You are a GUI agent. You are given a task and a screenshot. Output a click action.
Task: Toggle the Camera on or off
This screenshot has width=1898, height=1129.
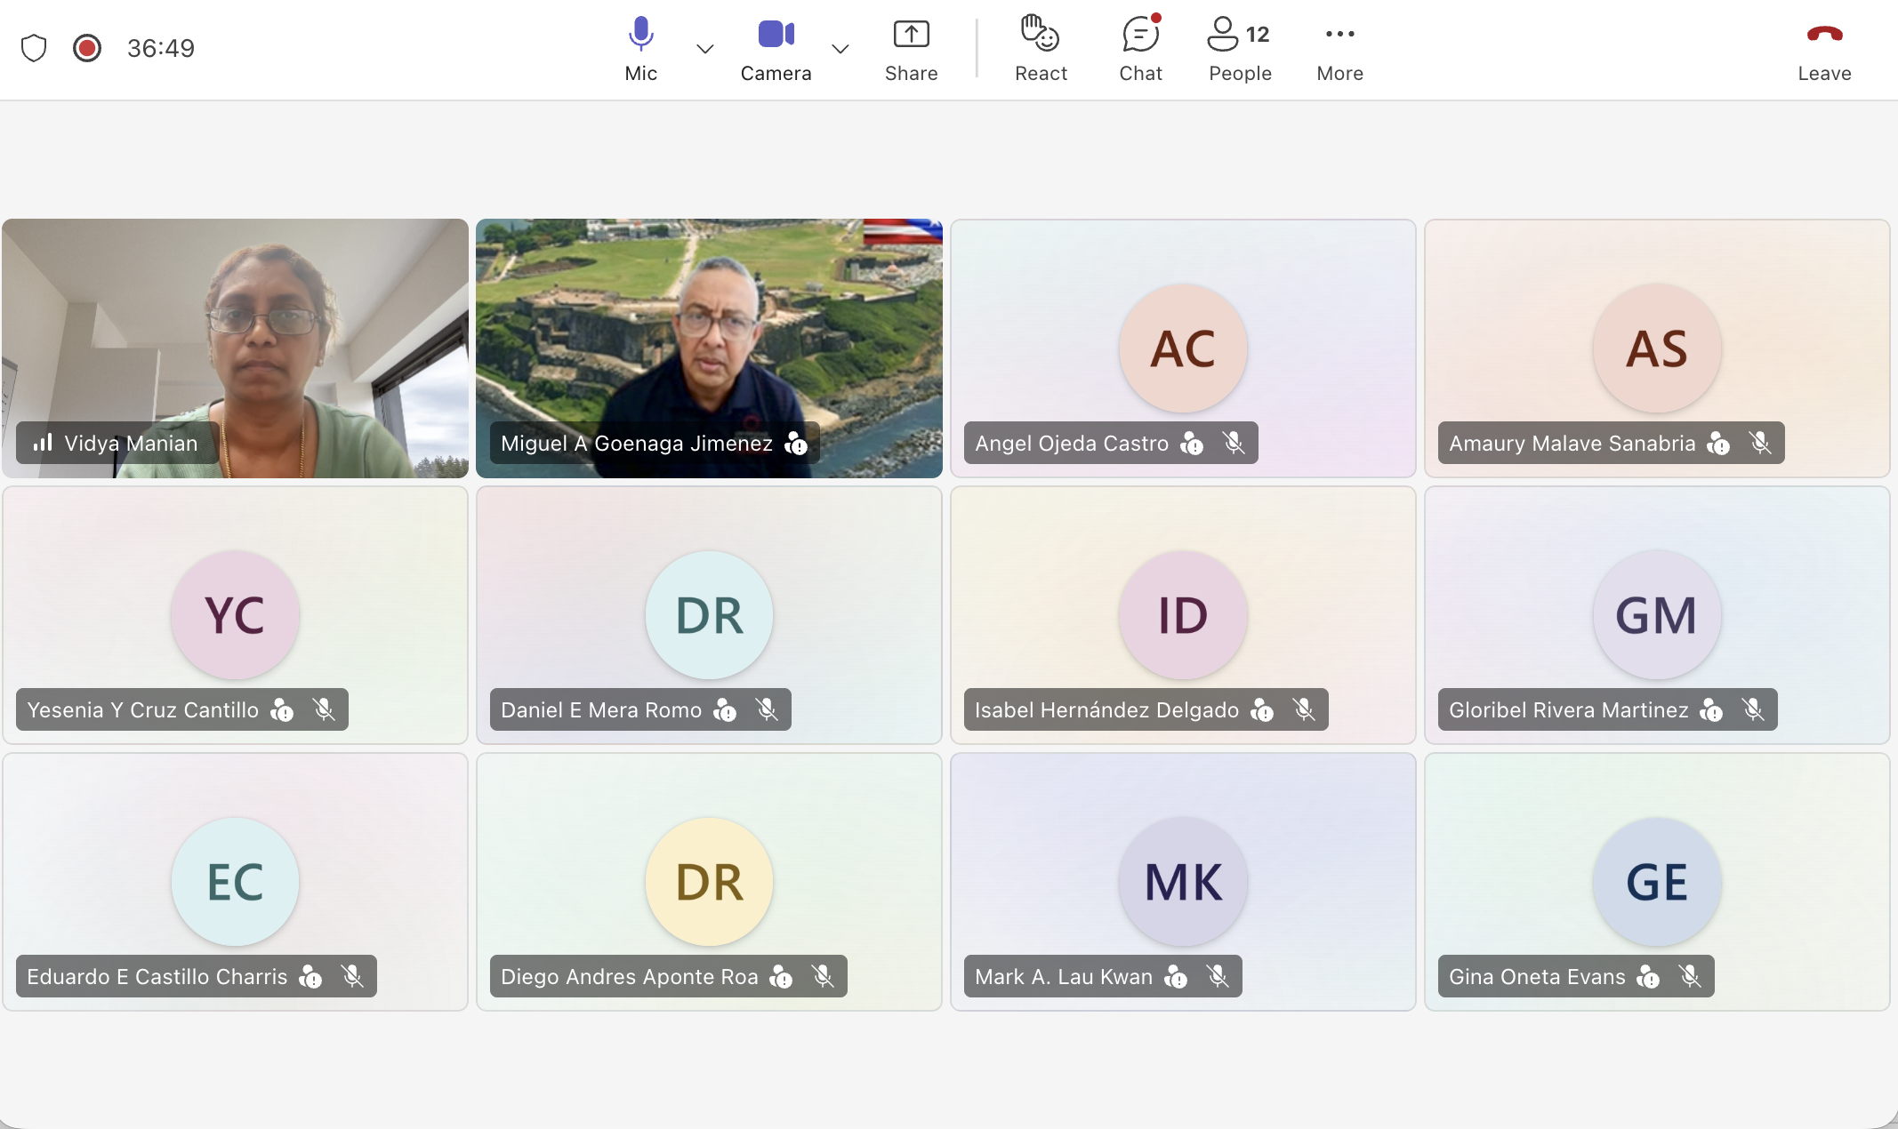point(776,49)
